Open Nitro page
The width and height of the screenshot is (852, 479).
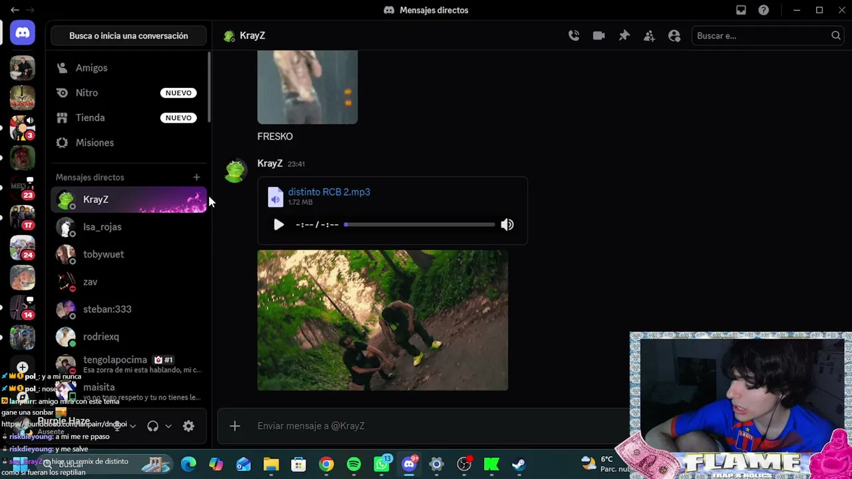[x=129, y=93]
